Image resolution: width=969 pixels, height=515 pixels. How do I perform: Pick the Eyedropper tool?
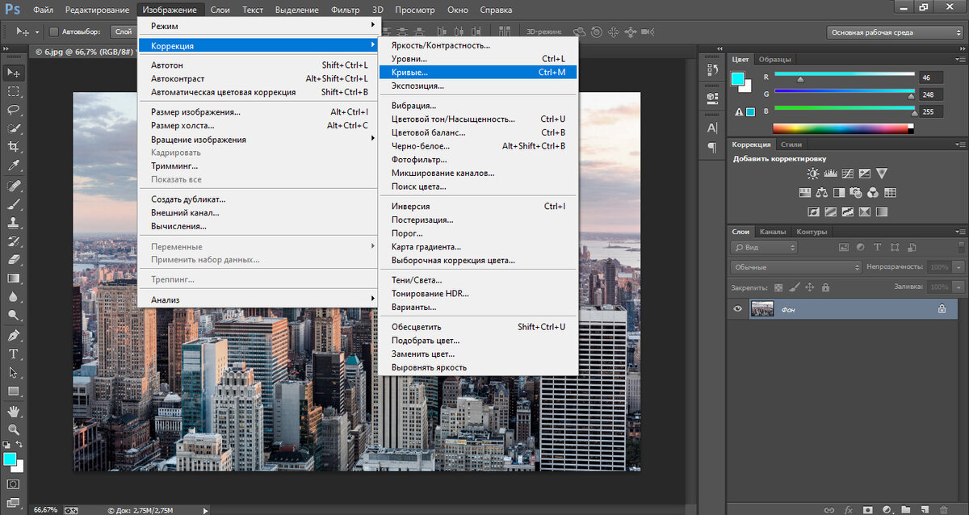point(14,165)
